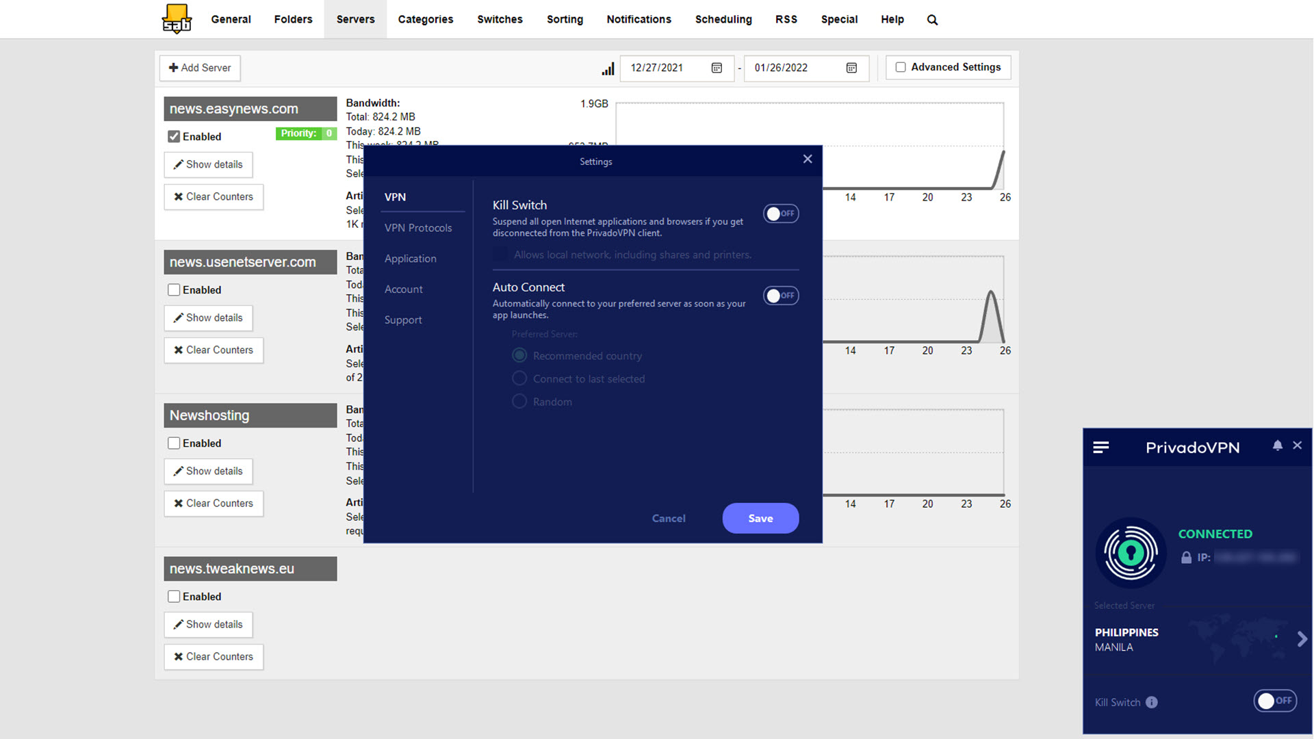Open the Servers tab
The image size is (1314, 739).
(x=355, y=19)
